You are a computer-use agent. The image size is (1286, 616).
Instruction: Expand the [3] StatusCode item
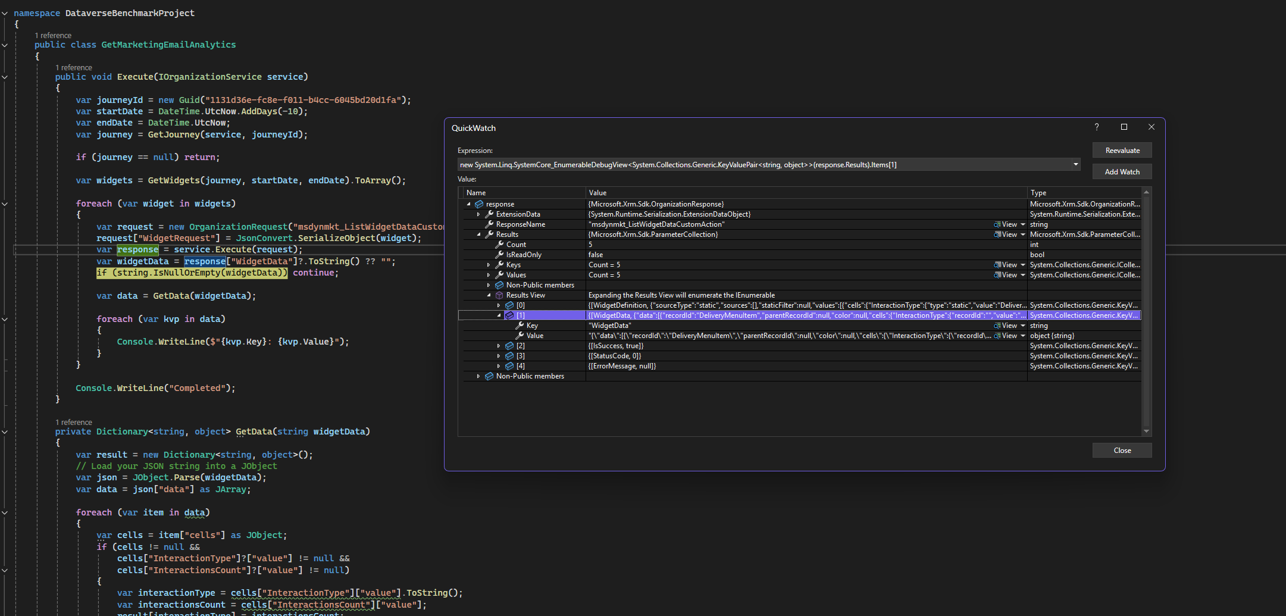point(499,356)
